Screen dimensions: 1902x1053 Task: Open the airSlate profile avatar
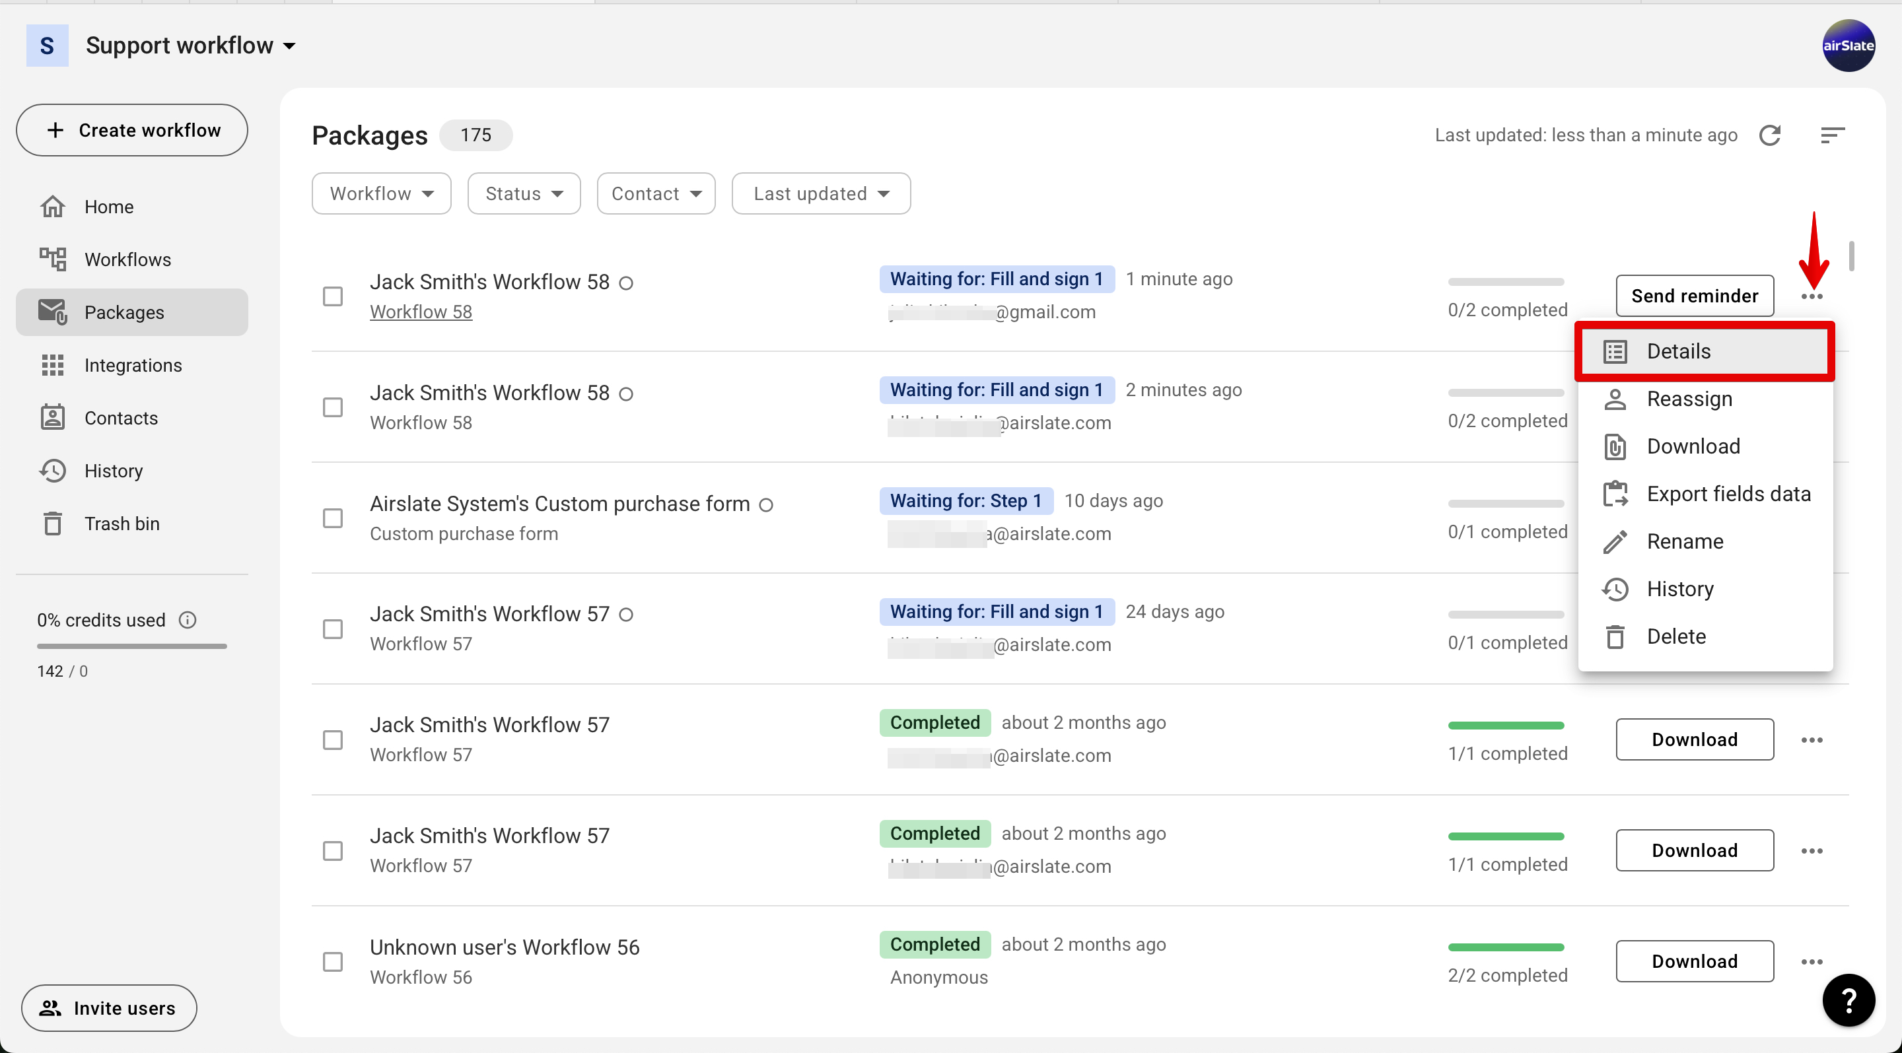pyautogui.click(x=1848, y=46)
